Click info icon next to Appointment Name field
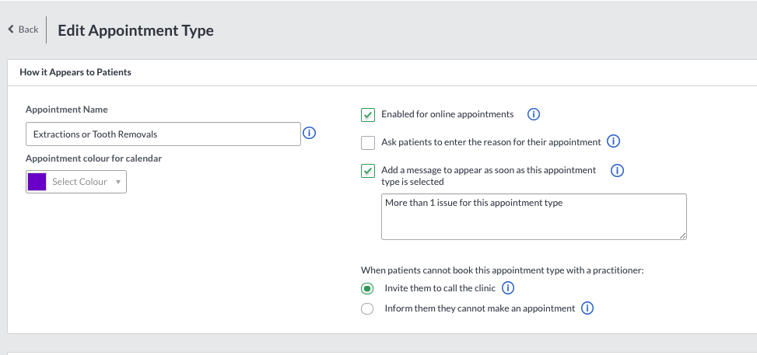This screenshot has height=355, width=757. (309, 133)
